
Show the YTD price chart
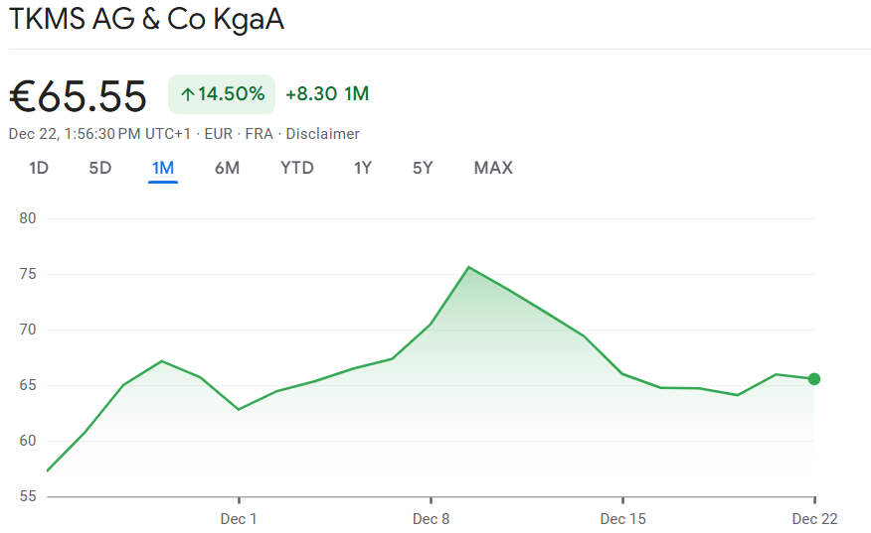pos(297,168)
